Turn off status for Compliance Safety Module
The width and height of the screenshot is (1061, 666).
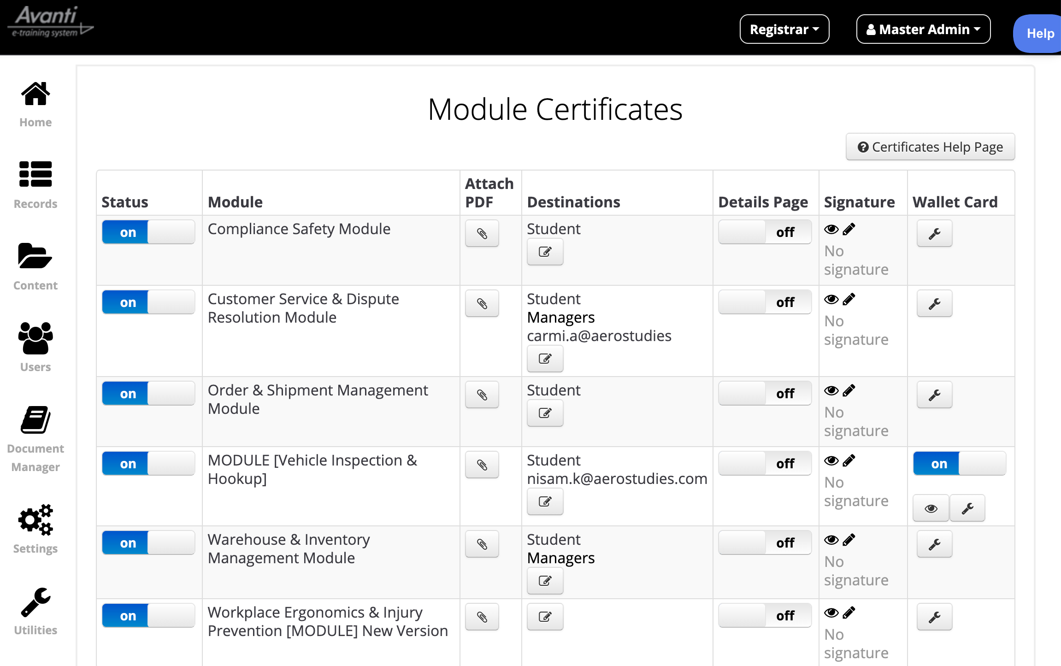tap(148, 232)
